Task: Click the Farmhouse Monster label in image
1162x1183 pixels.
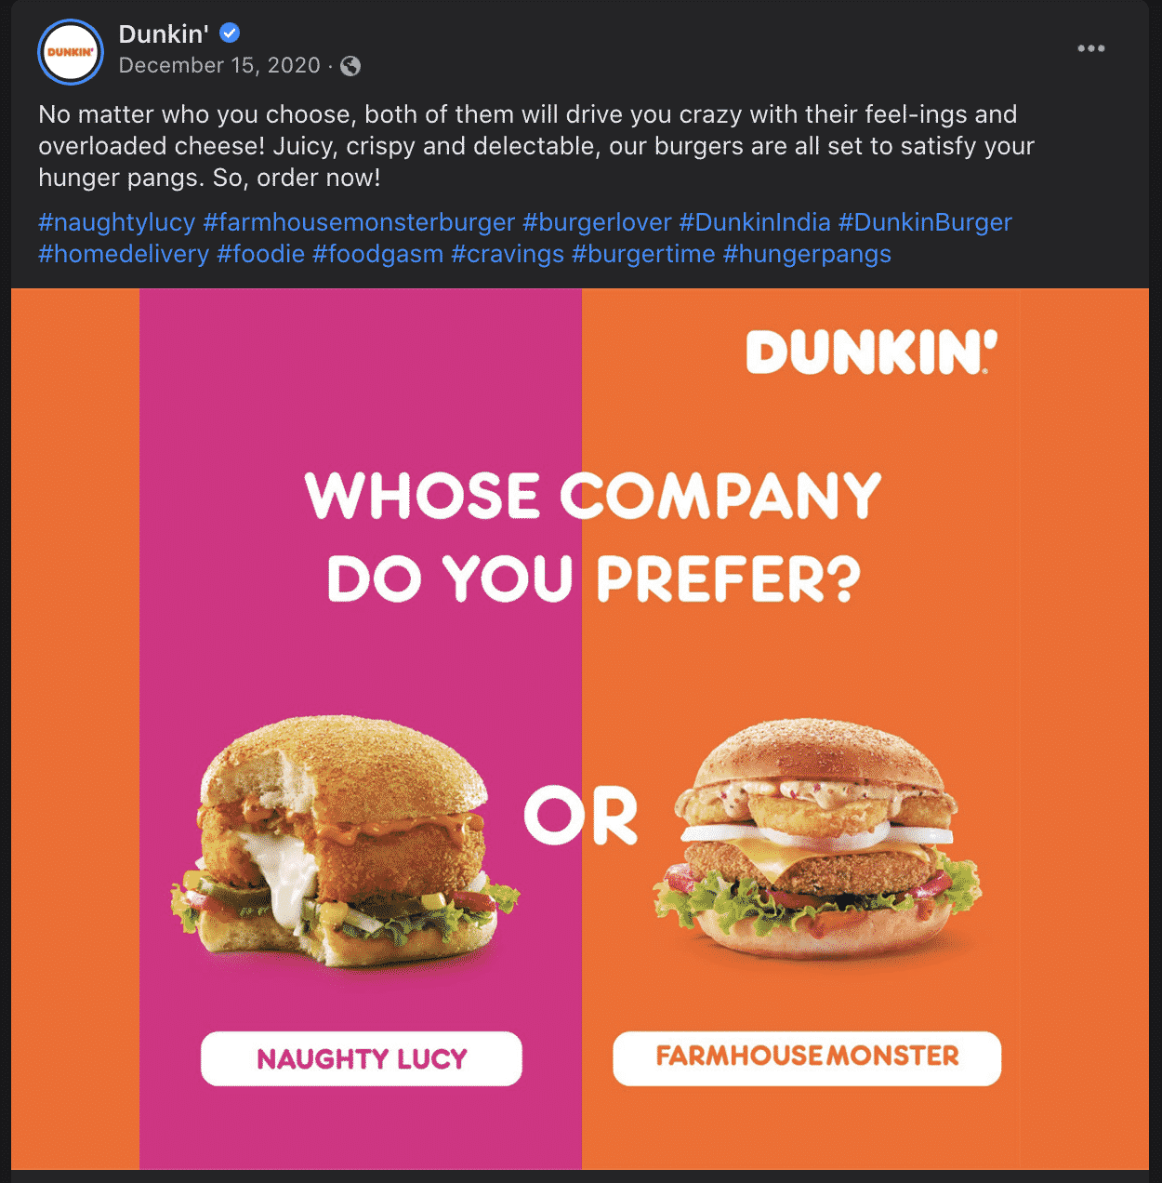Action: 807,1057
